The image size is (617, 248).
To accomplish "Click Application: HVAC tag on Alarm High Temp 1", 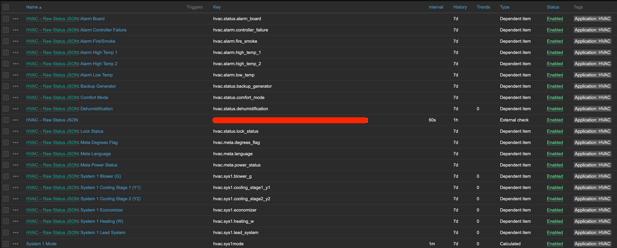I will (x=592, y=53).
